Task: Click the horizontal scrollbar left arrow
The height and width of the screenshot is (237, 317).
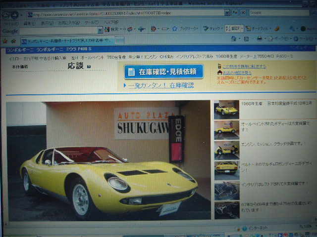Action: [x=6, y=224]
